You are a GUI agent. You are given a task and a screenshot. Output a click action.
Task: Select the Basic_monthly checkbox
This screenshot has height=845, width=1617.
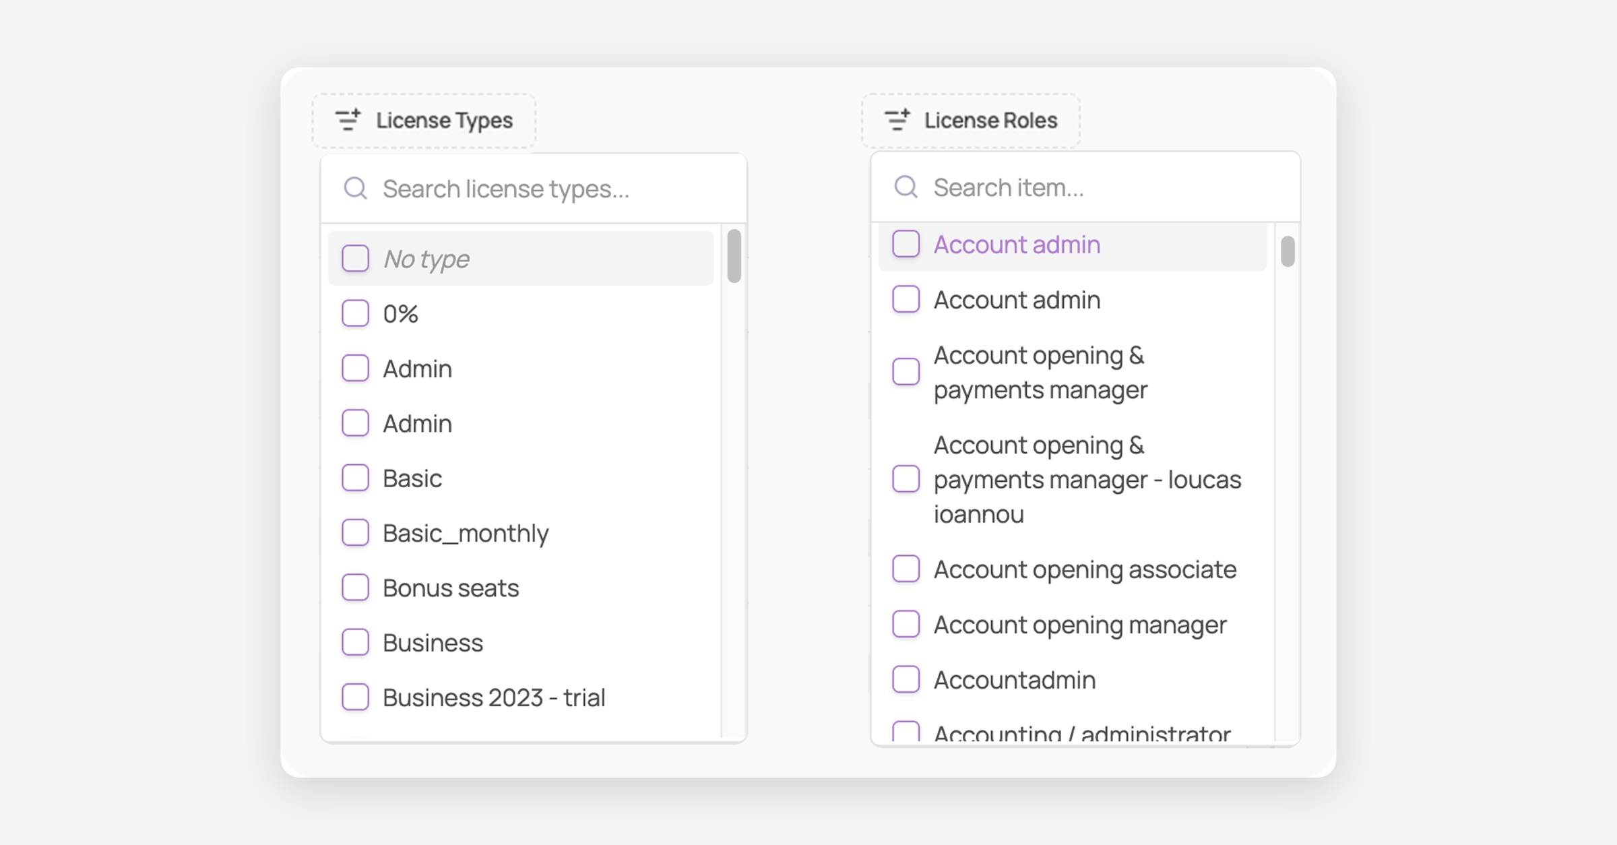point(355,533)
